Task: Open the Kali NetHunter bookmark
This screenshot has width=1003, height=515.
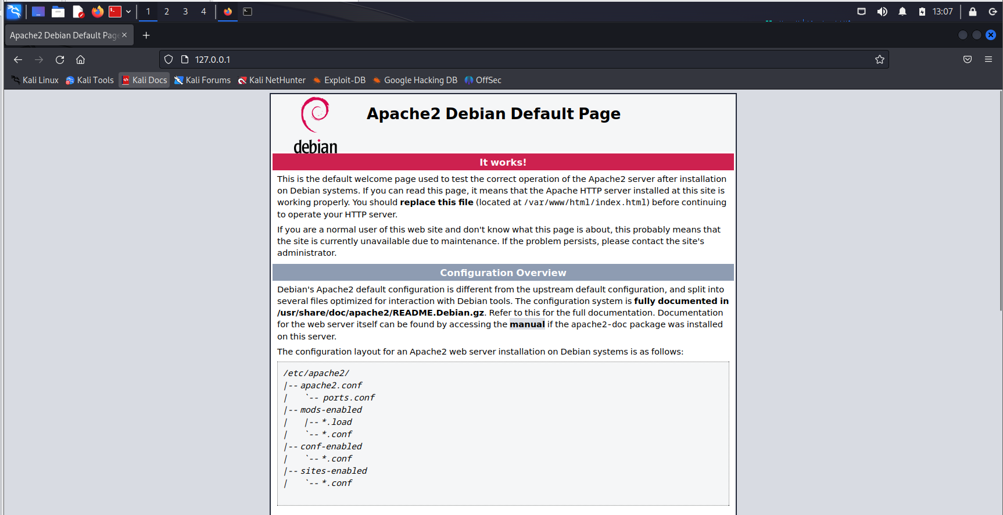Action: click(x=271, y=80)
